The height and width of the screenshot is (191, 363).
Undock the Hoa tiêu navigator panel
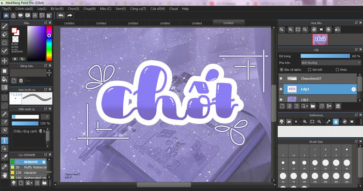click(x=356, y=23)
